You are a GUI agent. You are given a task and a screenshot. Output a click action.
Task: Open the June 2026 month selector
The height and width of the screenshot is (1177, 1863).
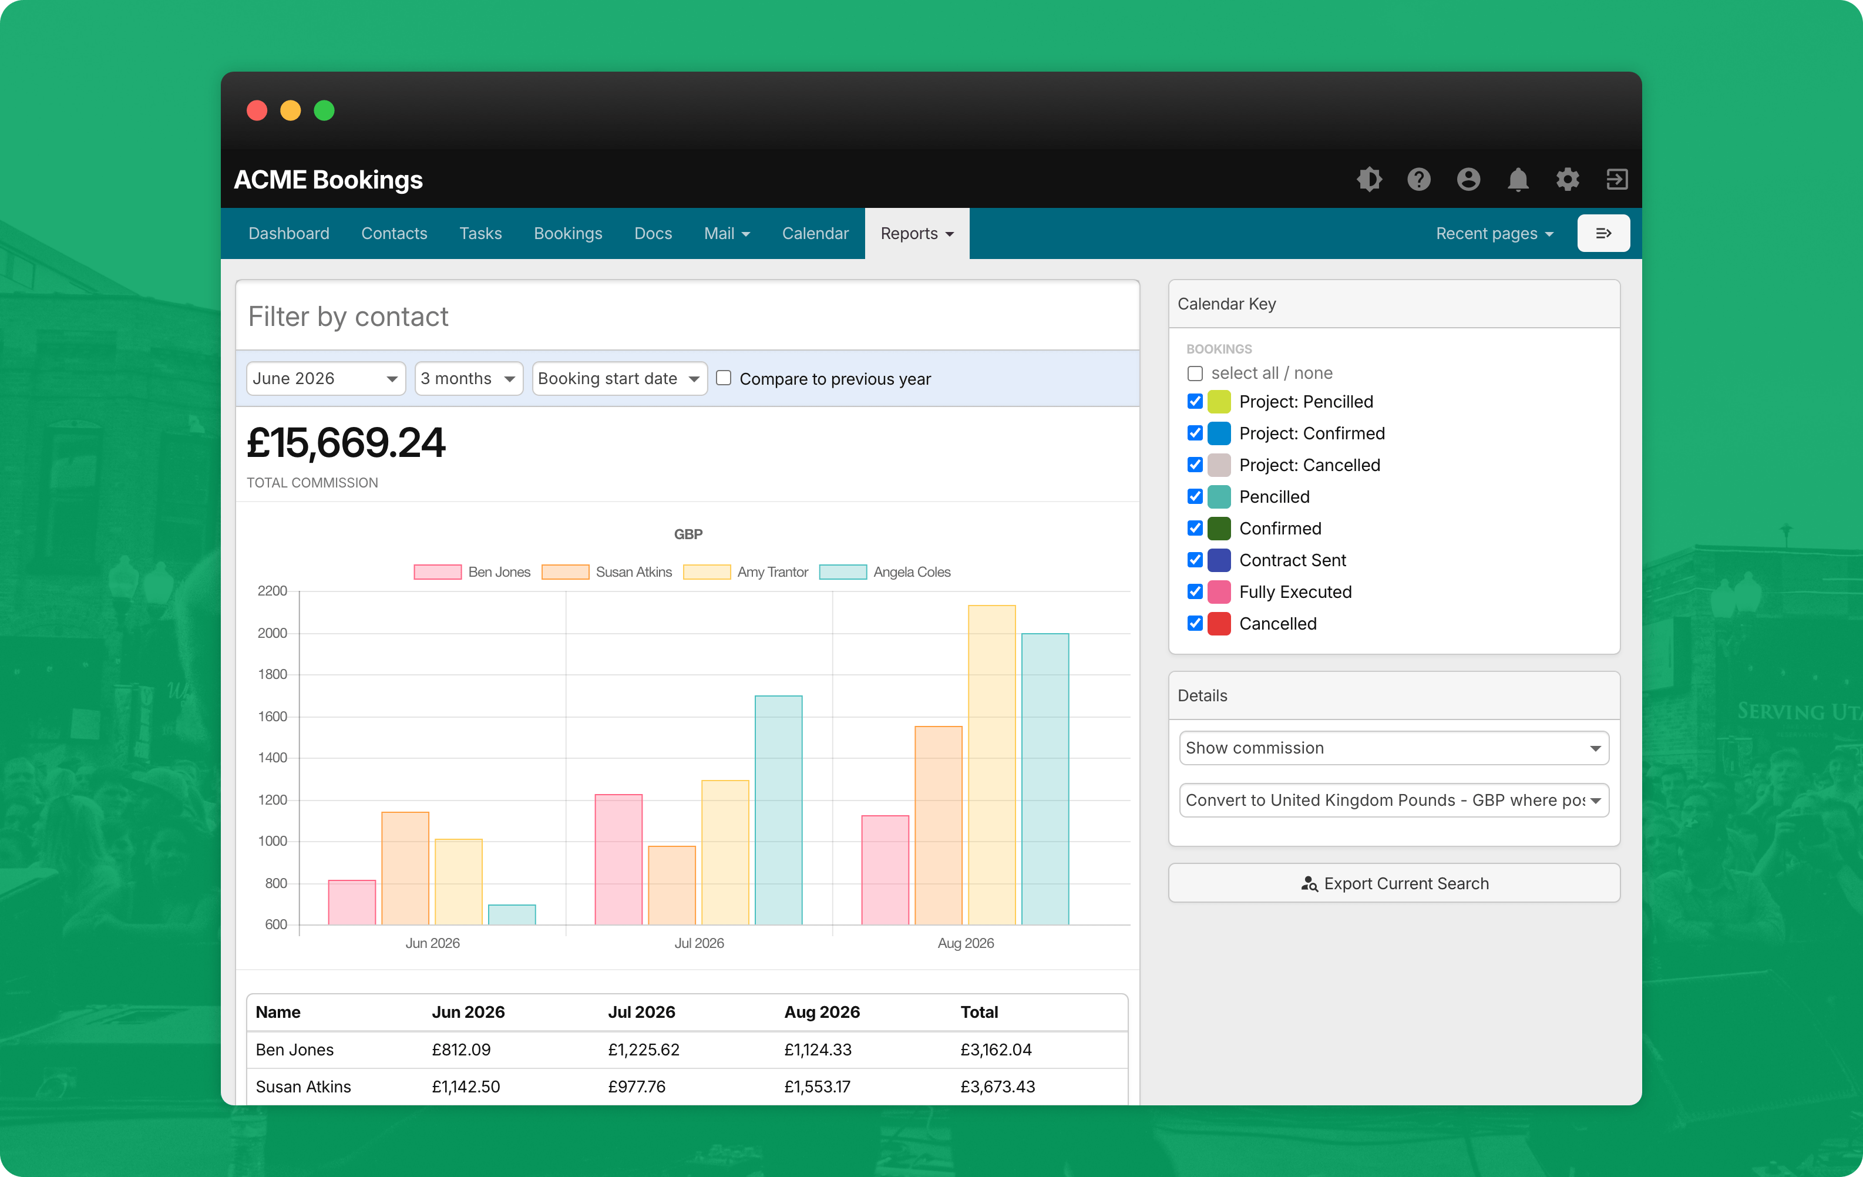(x=325, y=378)
